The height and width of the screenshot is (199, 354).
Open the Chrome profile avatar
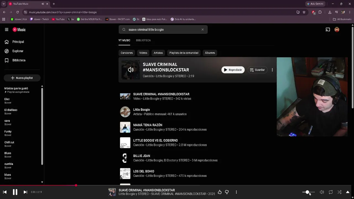pyautogui.click(x=343, y=12)
